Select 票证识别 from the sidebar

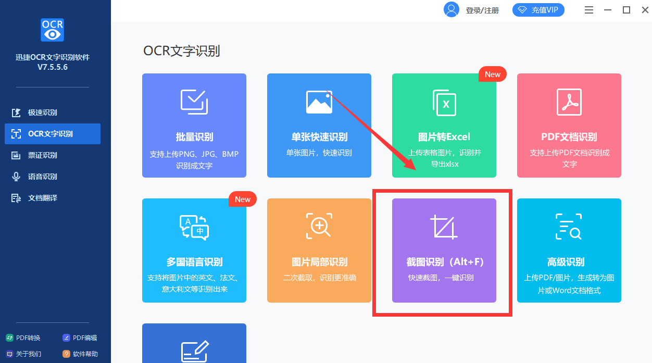coord(52,155)
